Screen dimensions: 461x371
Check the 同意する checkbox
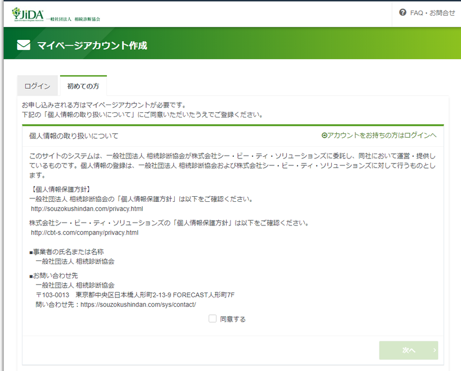(x=213, y=319)
